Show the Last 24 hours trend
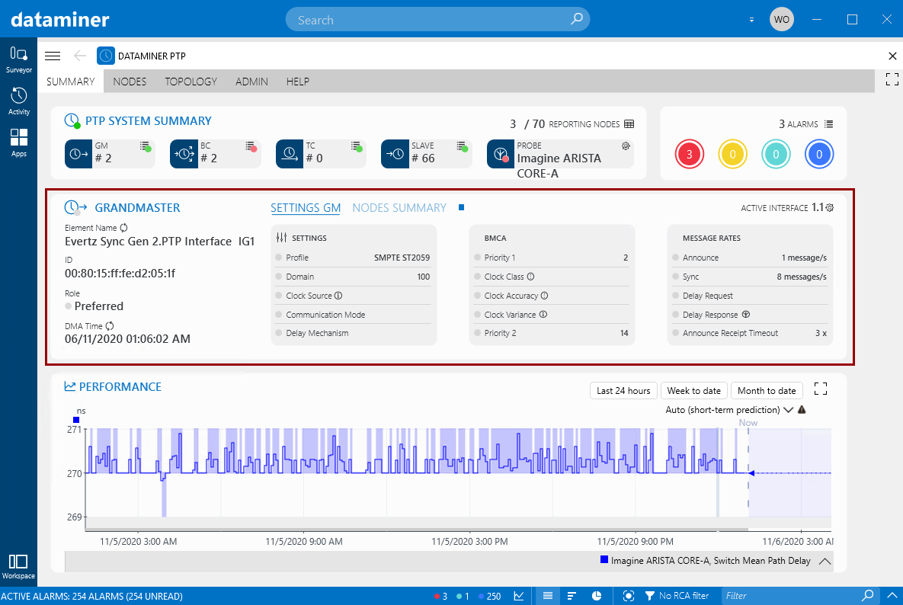 [x=623, y=391]
